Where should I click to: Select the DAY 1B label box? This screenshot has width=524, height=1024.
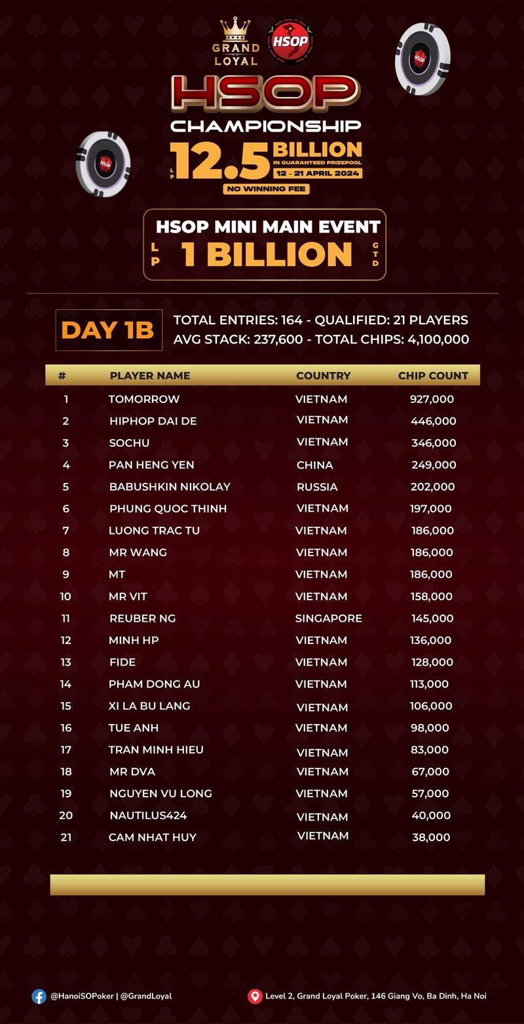(x=109, y=330)
